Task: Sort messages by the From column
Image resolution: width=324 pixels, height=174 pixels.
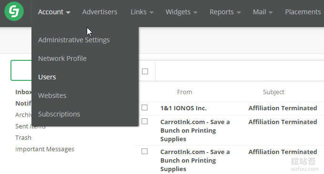Action: point(184,92)
